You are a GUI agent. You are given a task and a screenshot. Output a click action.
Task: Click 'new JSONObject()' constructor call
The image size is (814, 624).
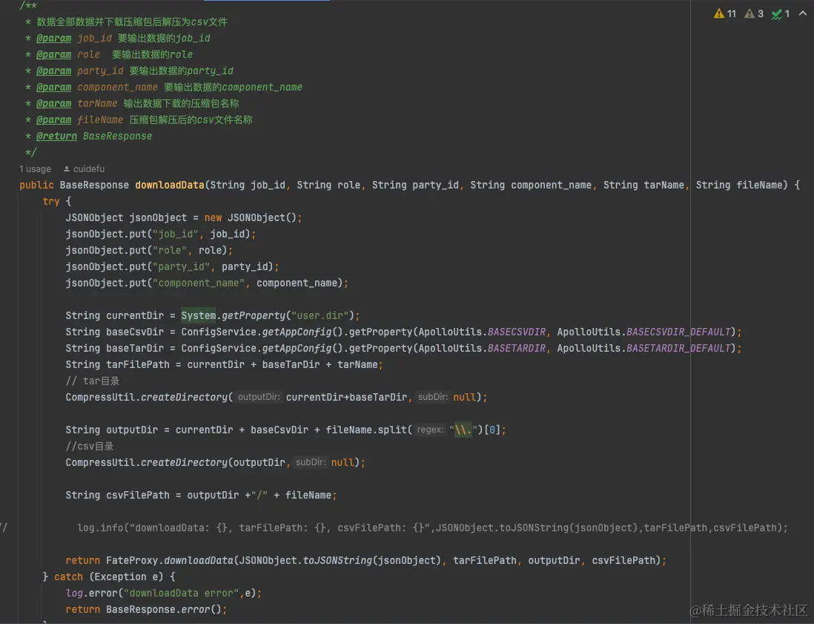click(x=251, y=217)
